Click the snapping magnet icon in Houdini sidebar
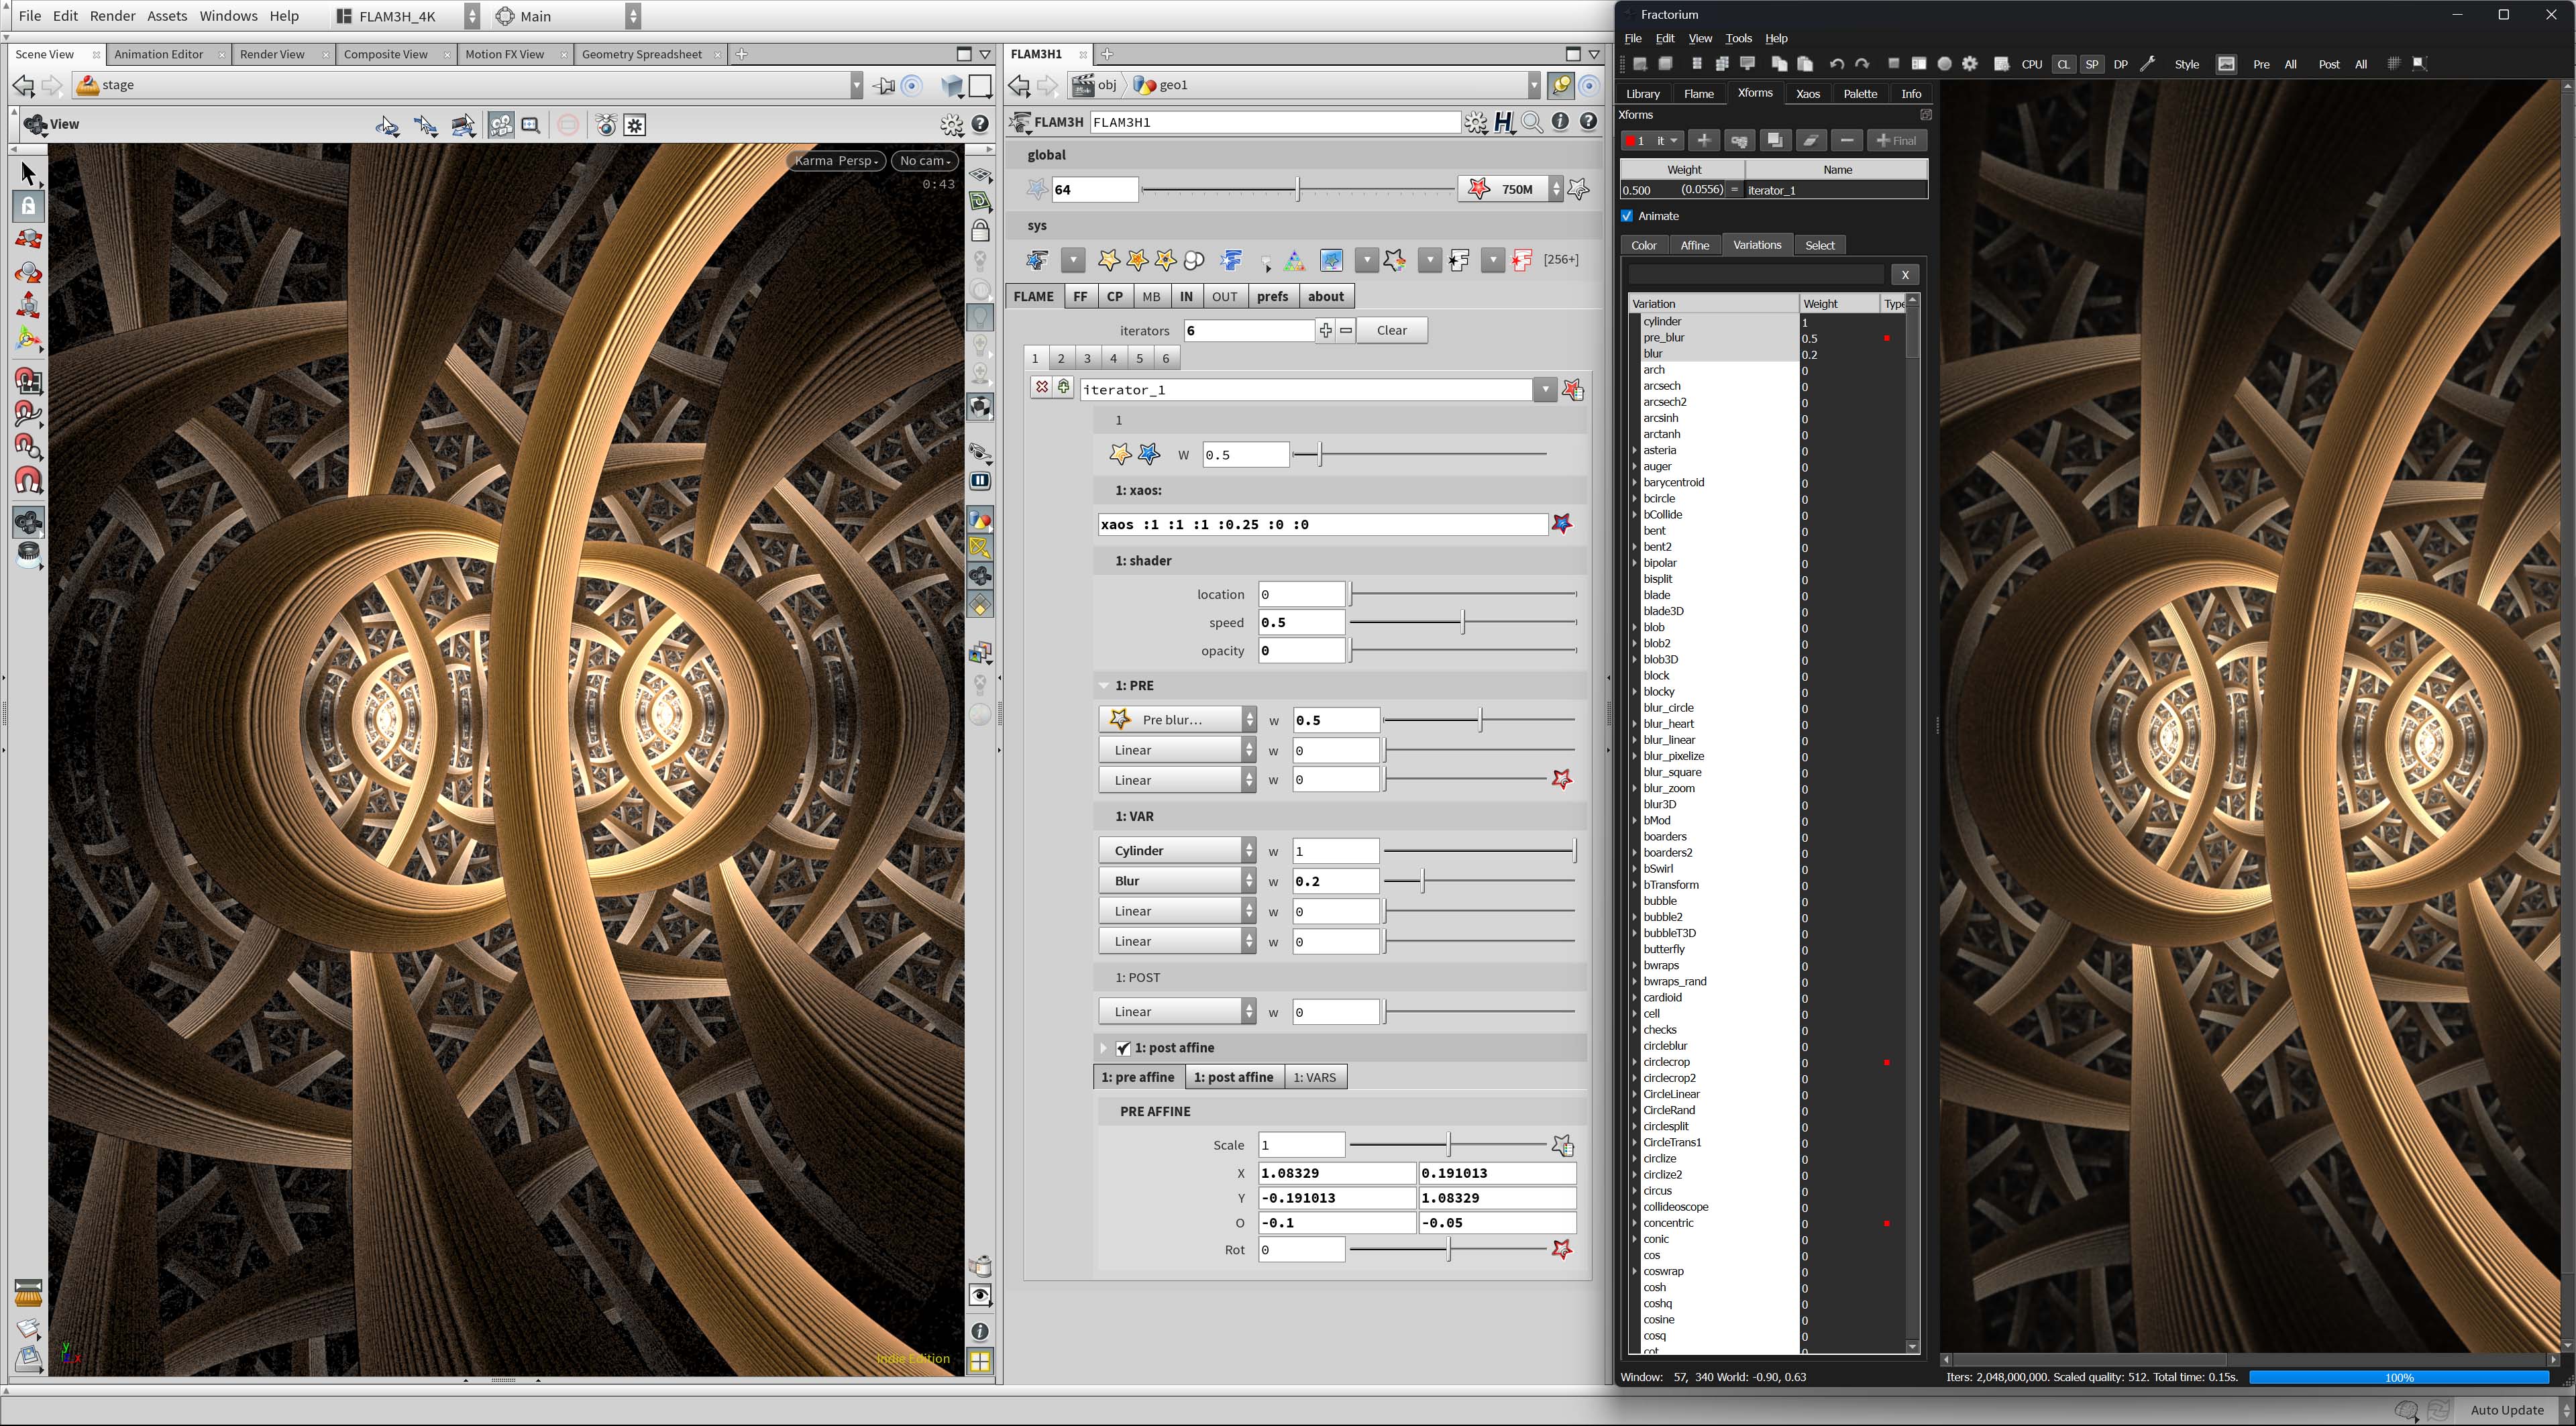Screen dimensions: 2576x1426 (28, 483)
